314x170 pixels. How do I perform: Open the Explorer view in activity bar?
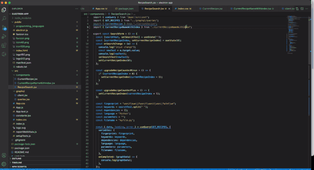click(x=4, y=10)
